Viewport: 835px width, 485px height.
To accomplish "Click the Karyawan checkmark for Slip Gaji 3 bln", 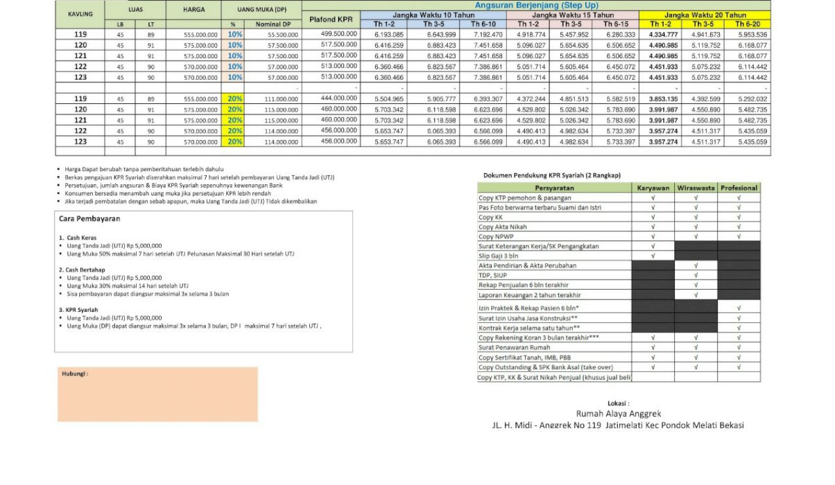I will [653, 256].
